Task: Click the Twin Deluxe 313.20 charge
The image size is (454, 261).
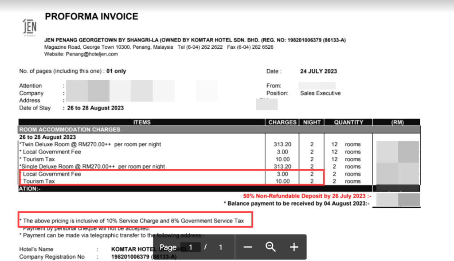Action: [x=282, y=144]
